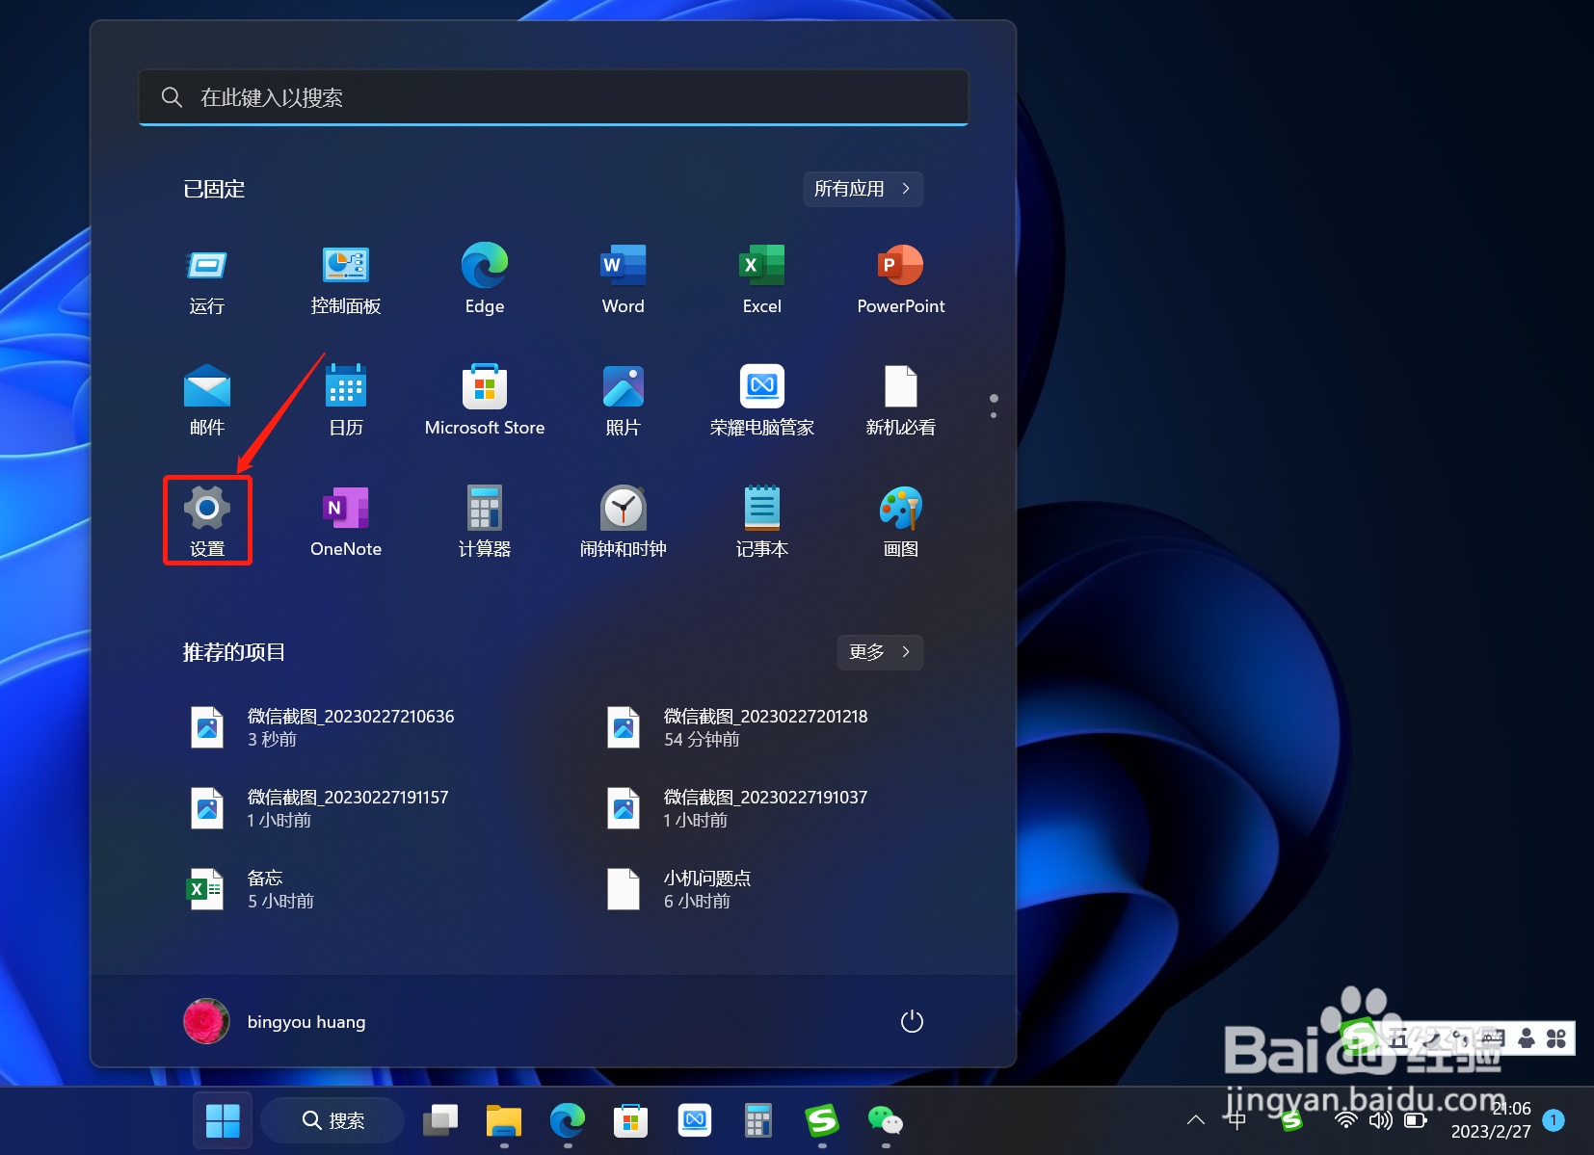Open the 新机必看 document
Image resolution: width=1594 pixels, height=1155 pixels.
(901, 402)
